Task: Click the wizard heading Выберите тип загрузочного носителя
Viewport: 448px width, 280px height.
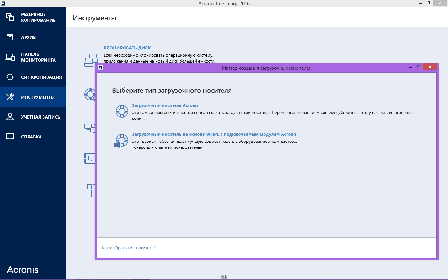Action: 172,91
